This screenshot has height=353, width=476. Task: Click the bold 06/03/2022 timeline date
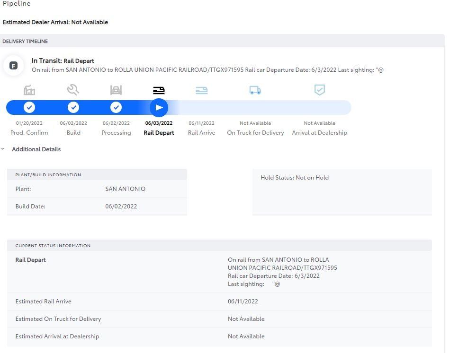point(159,123)
